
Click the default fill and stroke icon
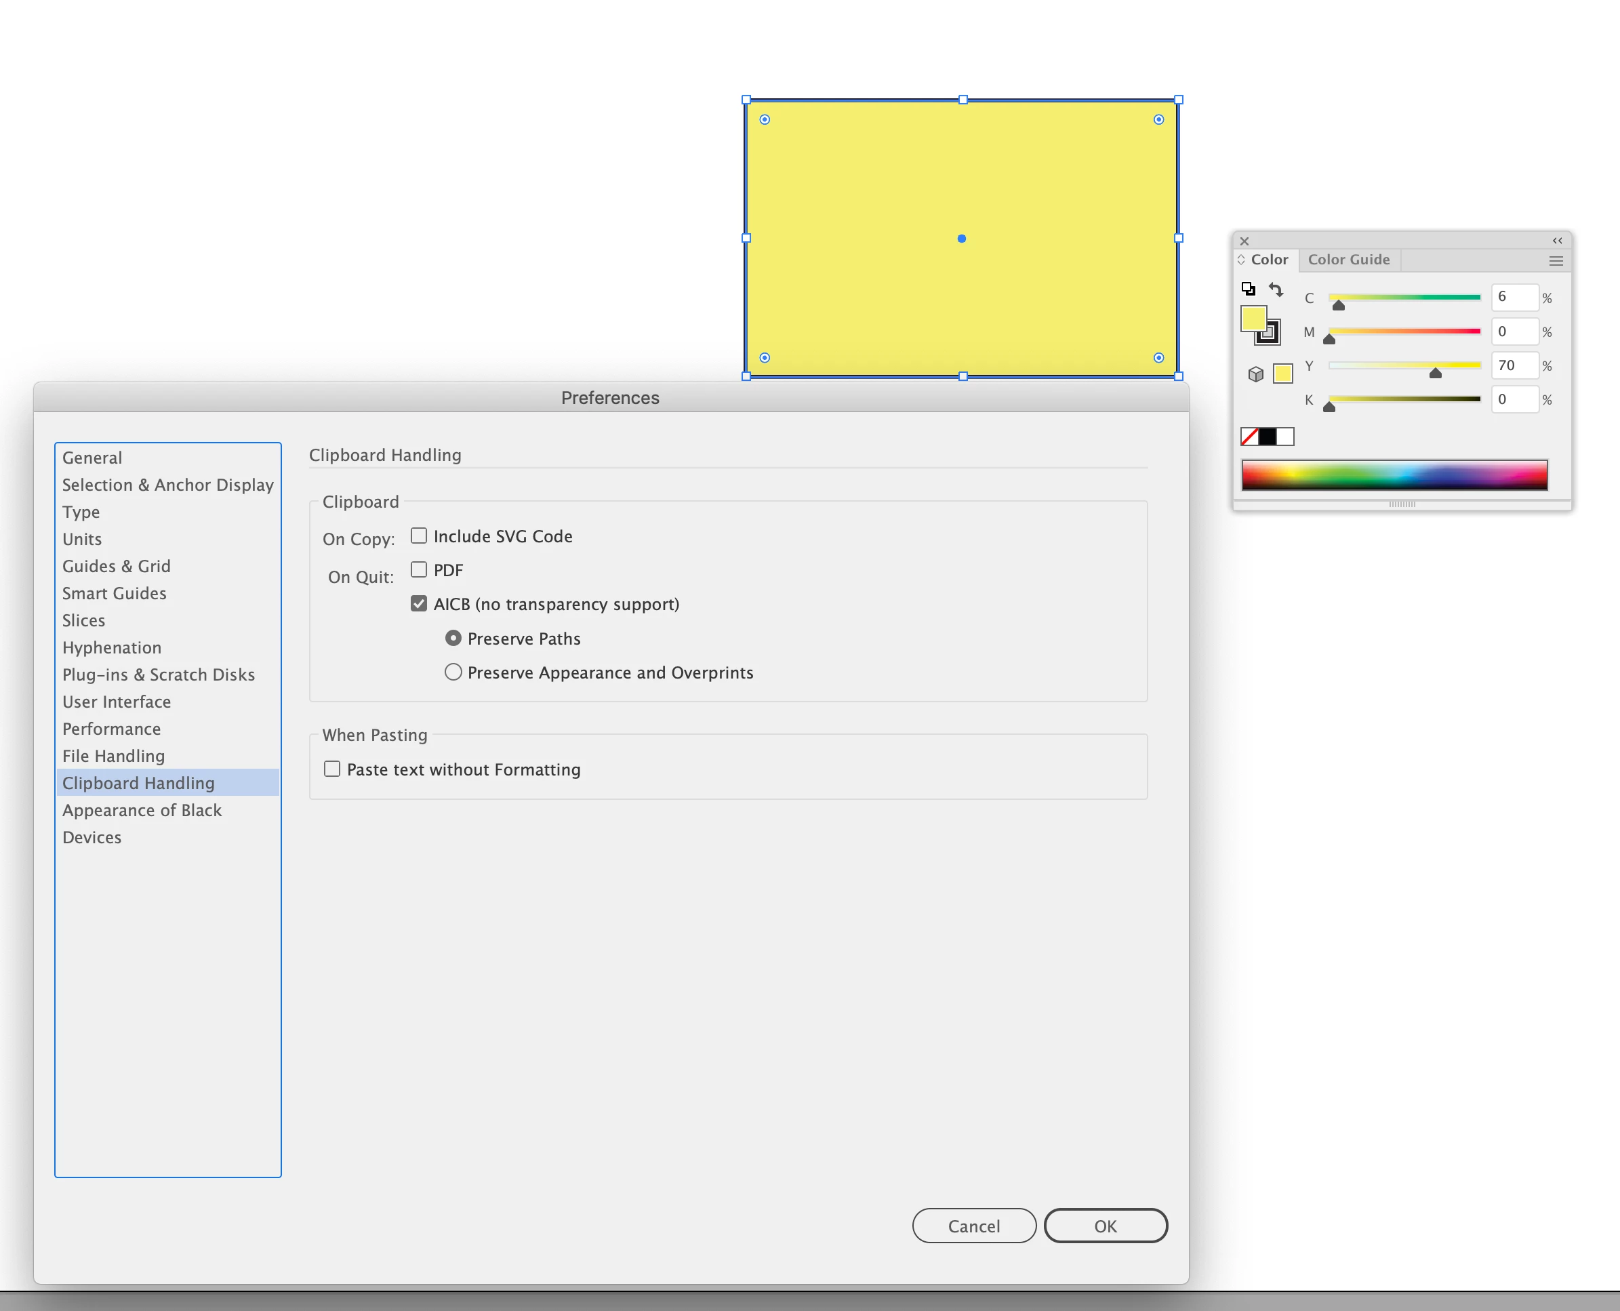[x=1248, y=289]
